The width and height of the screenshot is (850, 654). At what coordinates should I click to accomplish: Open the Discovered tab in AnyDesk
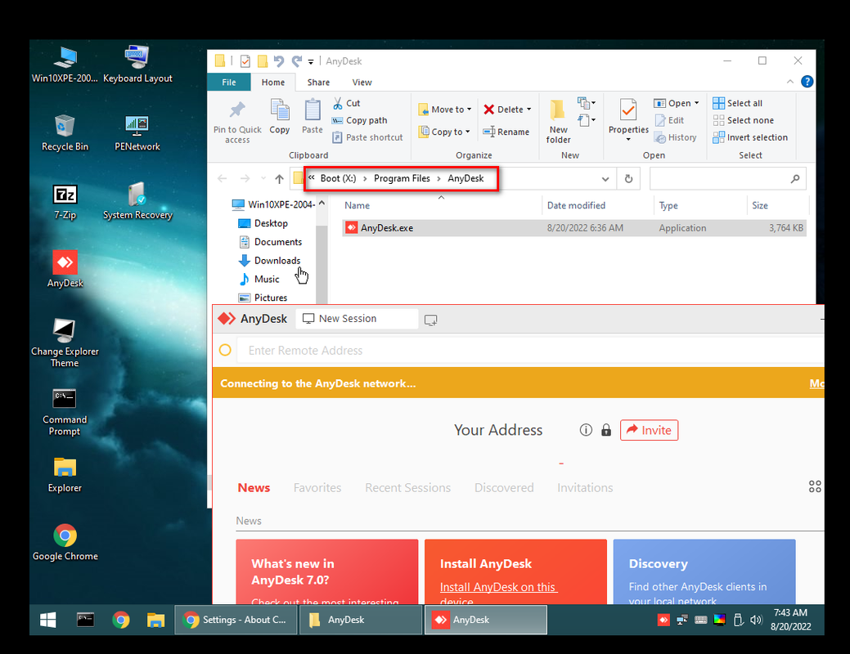[504, 488]
